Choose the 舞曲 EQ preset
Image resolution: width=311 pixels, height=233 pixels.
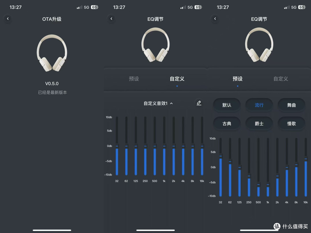(x=291, y=105)
